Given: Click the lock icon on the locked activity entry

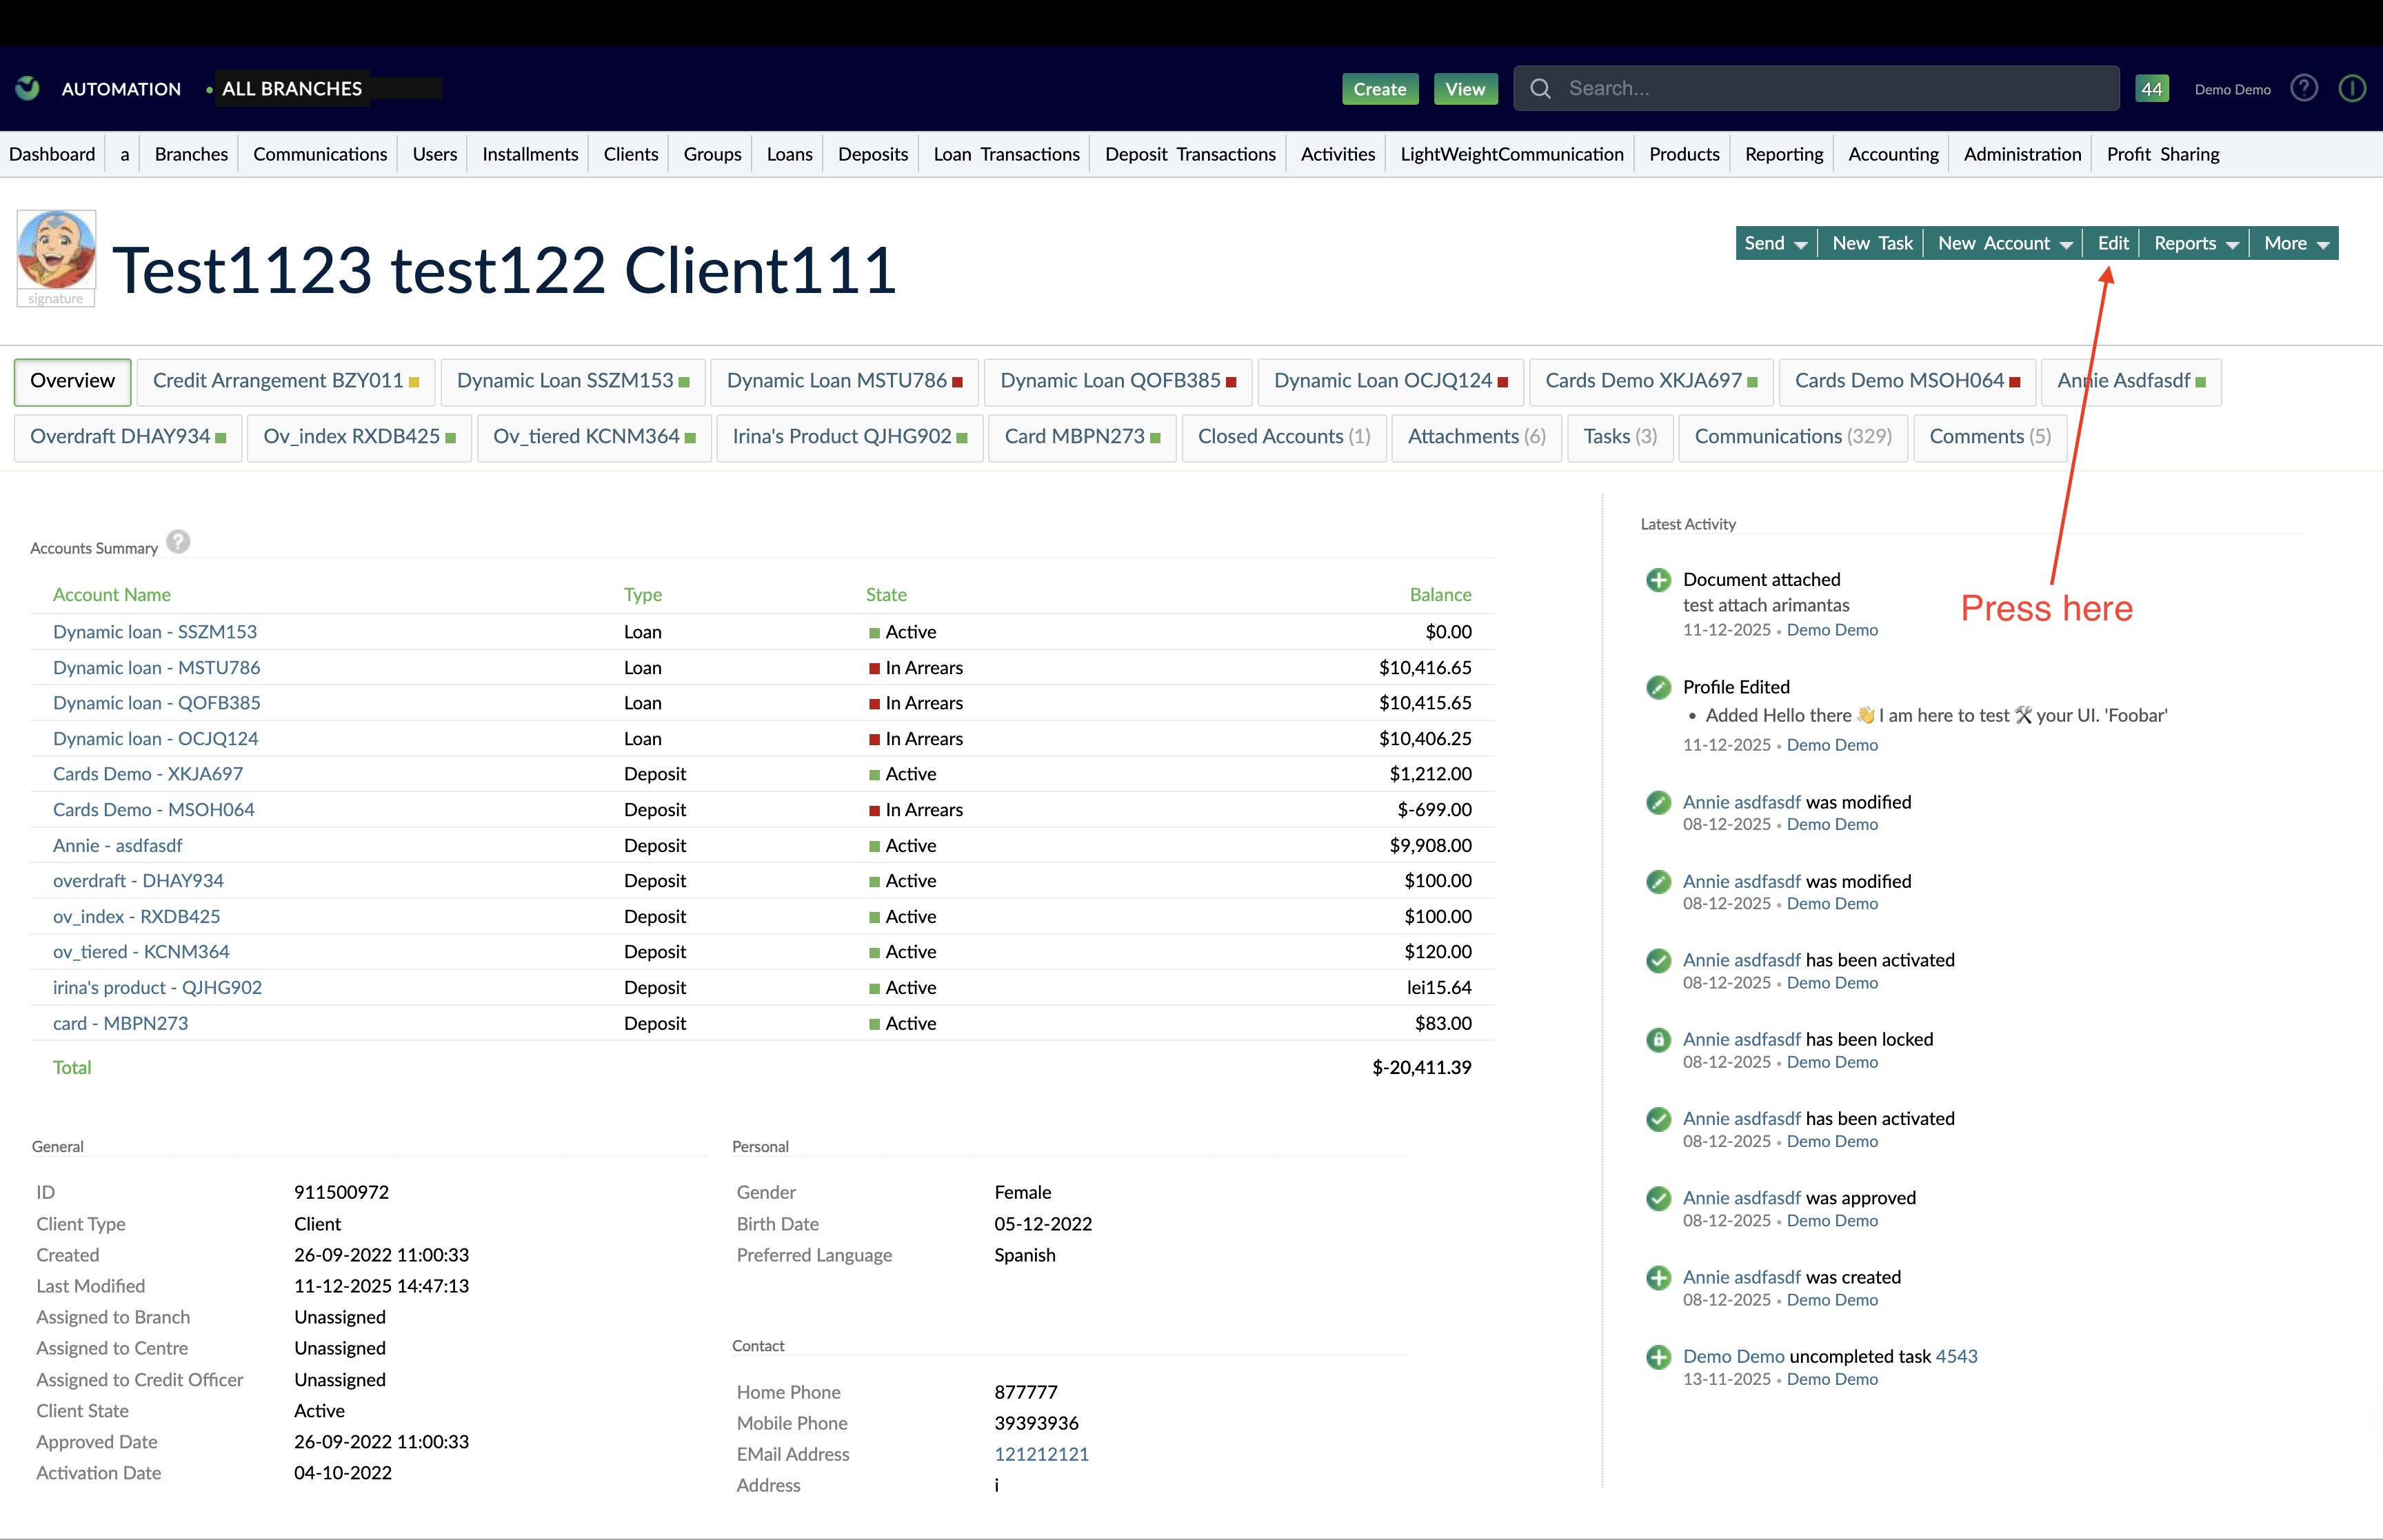Looking at the screenshot, I should (x=1658, y=1040).
